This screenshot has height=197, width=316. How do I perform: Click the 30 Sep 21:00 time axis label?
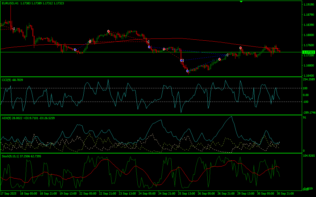pyautogui.click(x=285, y=194)
